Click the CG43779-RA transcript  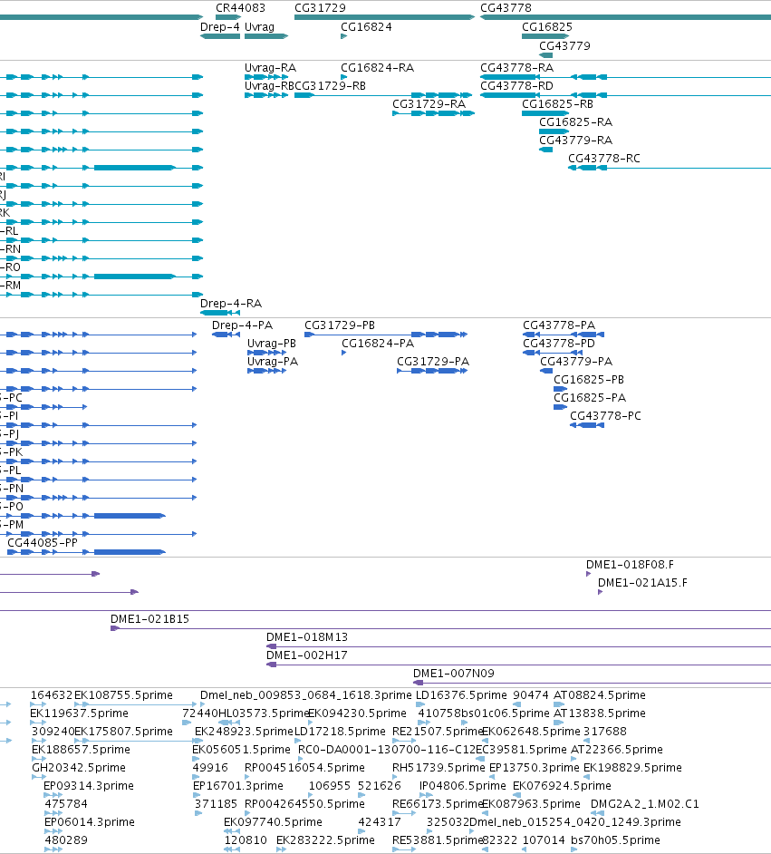[x=545, y=150]
